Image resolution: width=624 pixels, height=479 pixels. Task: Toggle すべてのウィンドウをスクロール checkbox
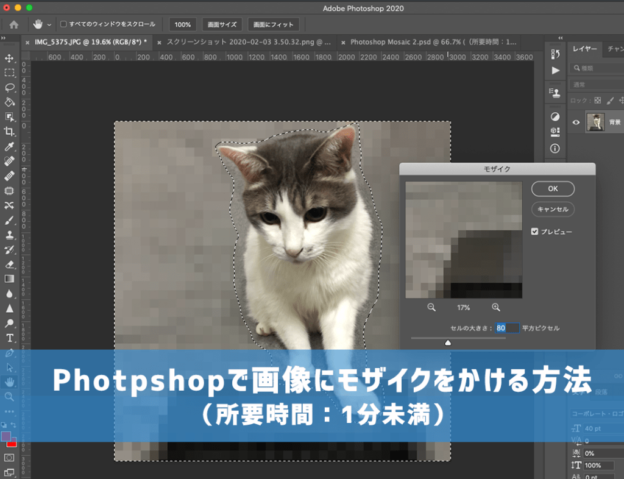click(63, 24)
